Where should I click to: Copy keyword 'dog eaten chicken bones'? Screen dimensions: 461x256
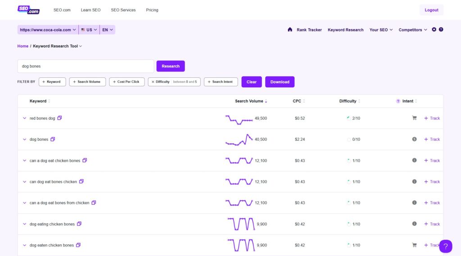(x=78, y=245)
